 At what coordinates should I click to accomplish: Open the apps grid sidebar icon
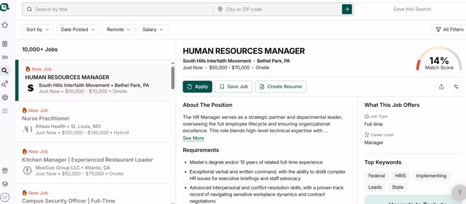tap(5, 111)
